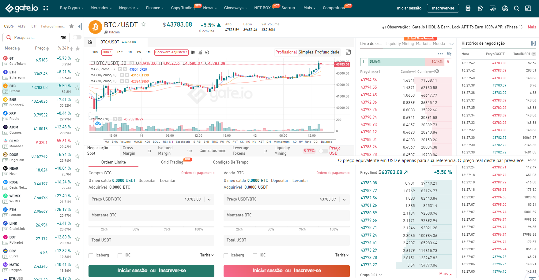The width and height of the screenshot is (539, 280).
Task: Open the chart indicators icon
Action: click(200, 52)
